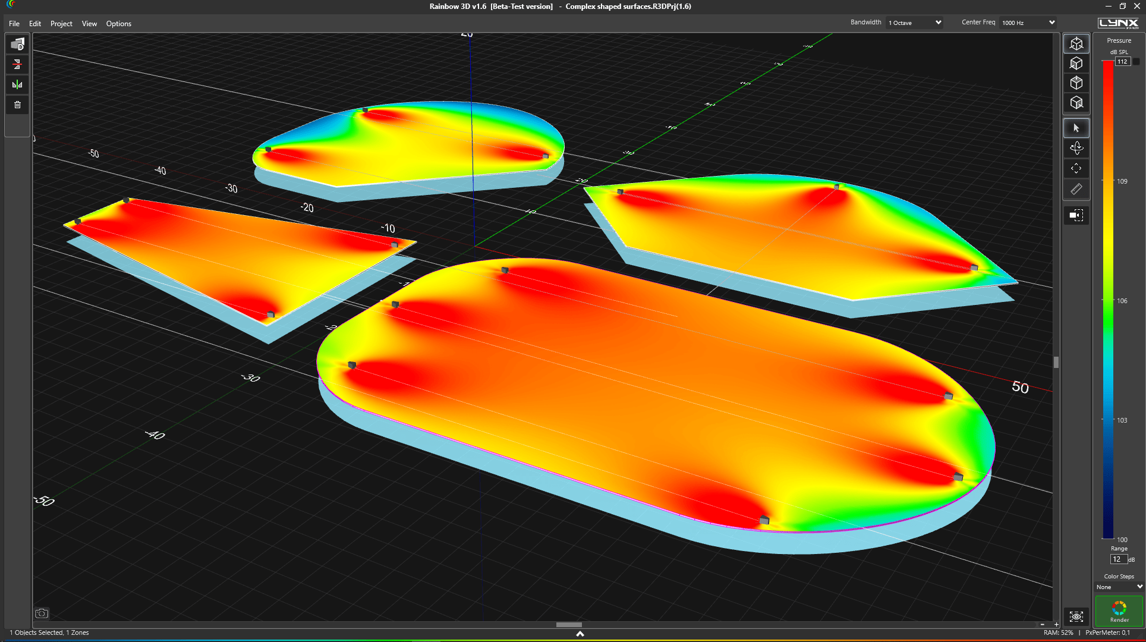1146x642 pixels.
Task: Open the Options menu
Action: [118, 24]
